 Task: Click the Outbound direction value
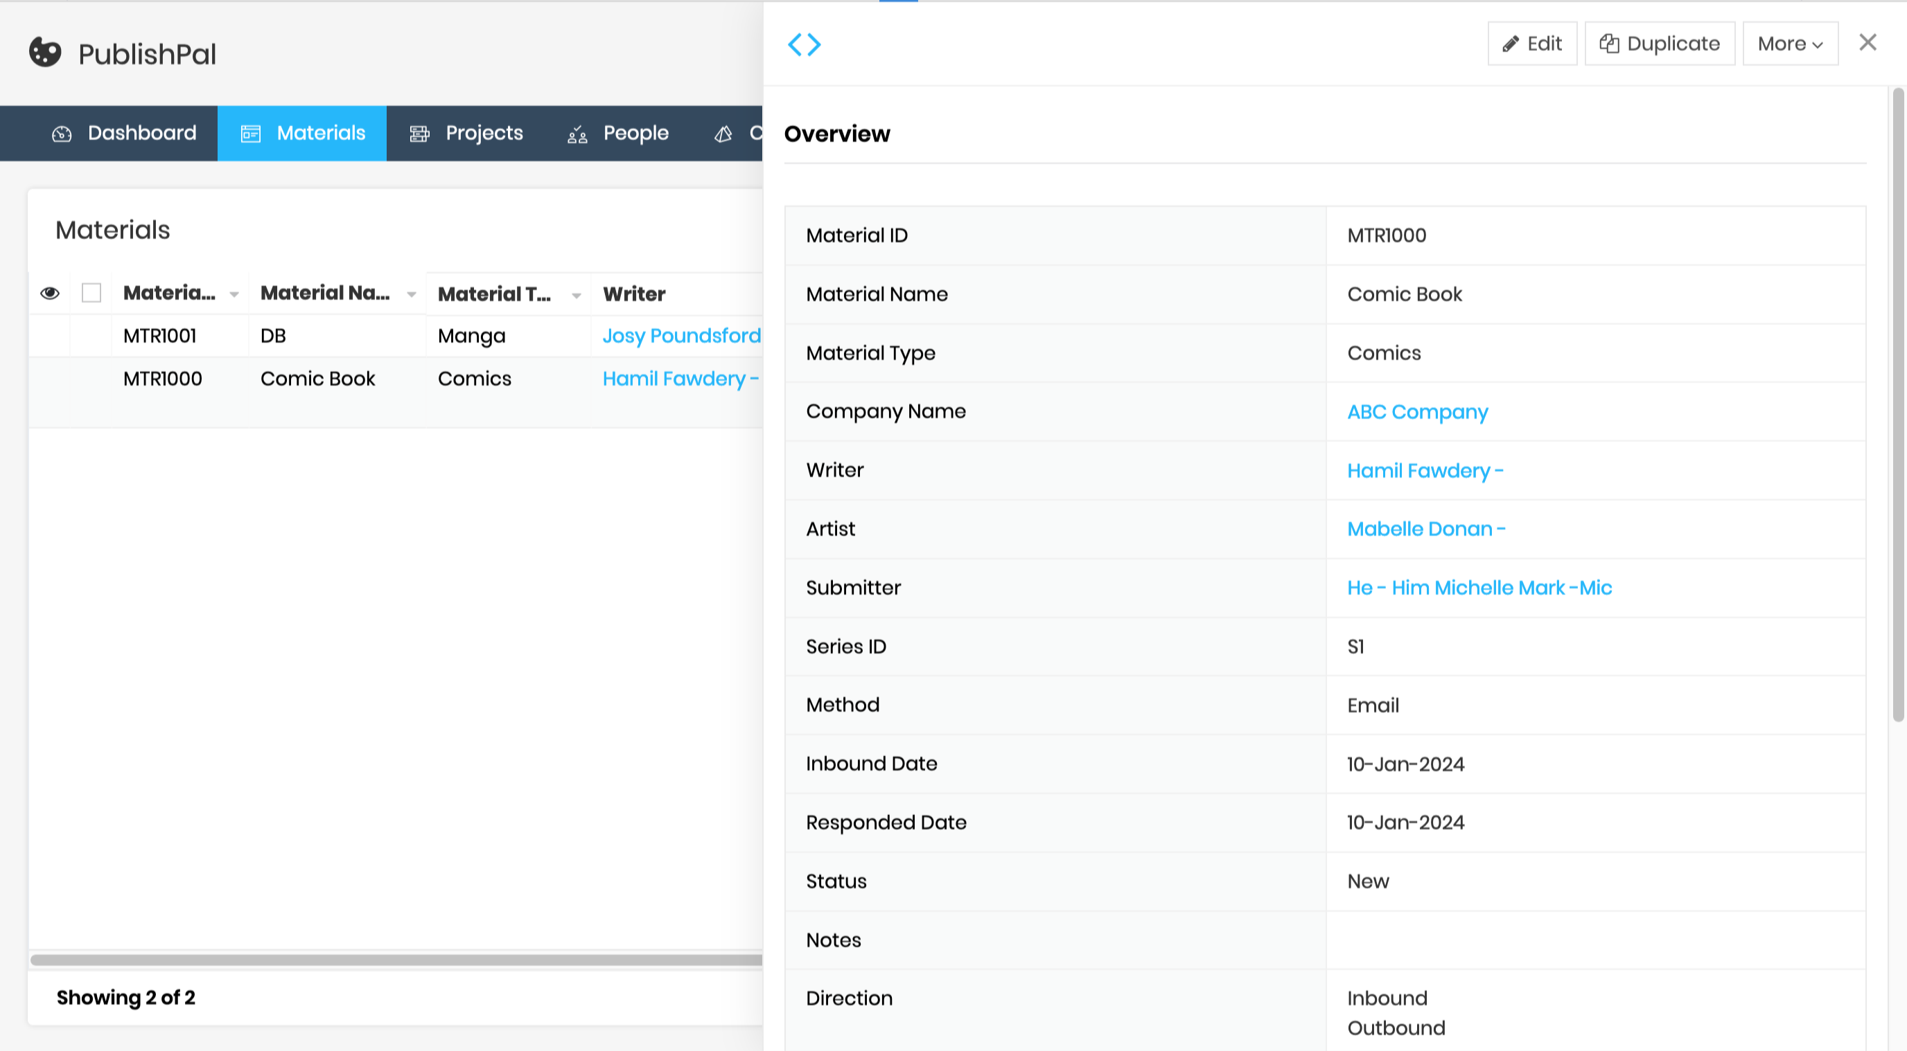tap(1396, 1028)
